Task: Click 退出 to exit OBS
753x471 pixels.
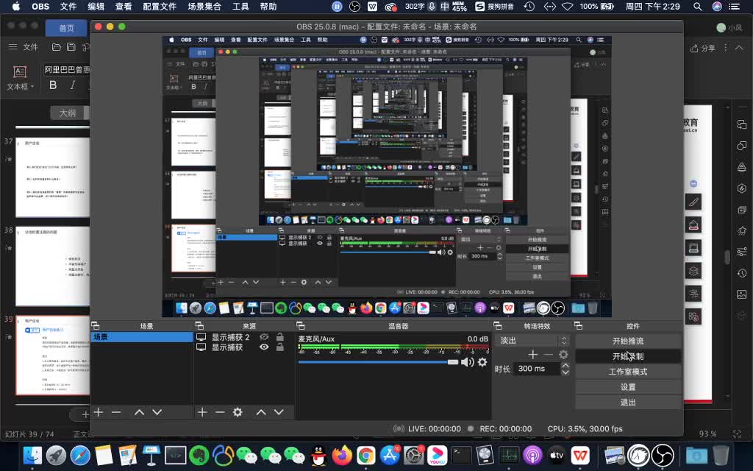Action: (628, 403)
